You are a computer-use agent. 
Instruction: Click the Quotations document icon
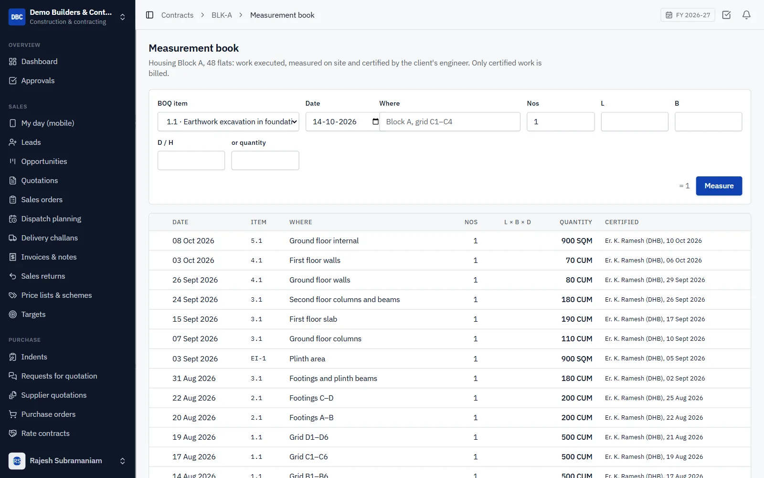[13, 181]
